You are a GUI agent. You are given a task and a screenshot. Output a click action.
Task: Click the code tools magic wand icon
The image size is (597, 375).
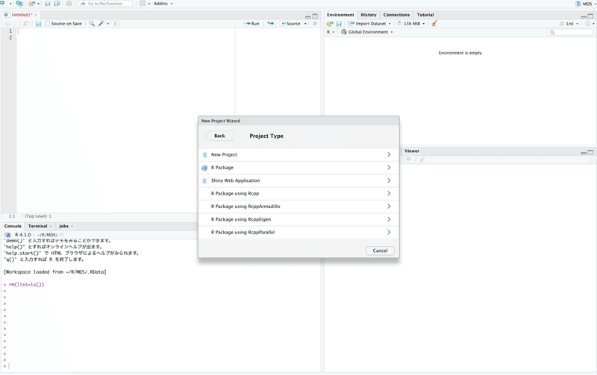click(x=101, y=24)
